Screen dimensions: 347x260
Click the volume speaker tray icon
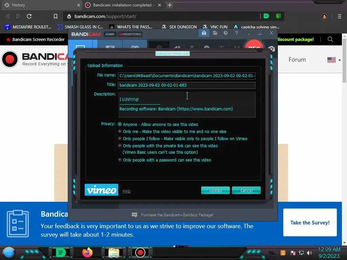click(x=309, y=253)
